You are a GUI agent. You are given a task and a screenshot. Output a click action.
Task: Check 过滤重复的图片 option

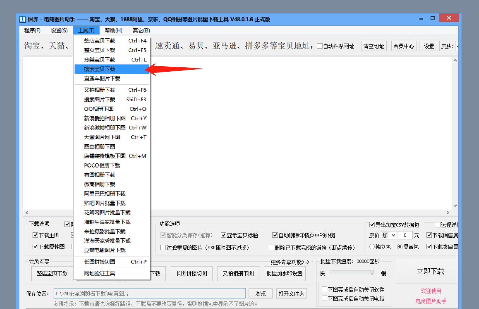point(163,247)
